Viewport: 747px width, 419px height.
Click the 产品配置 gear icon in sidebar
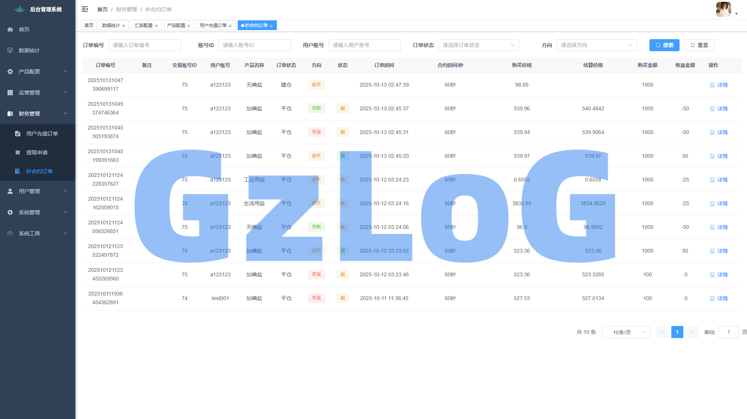10,72
